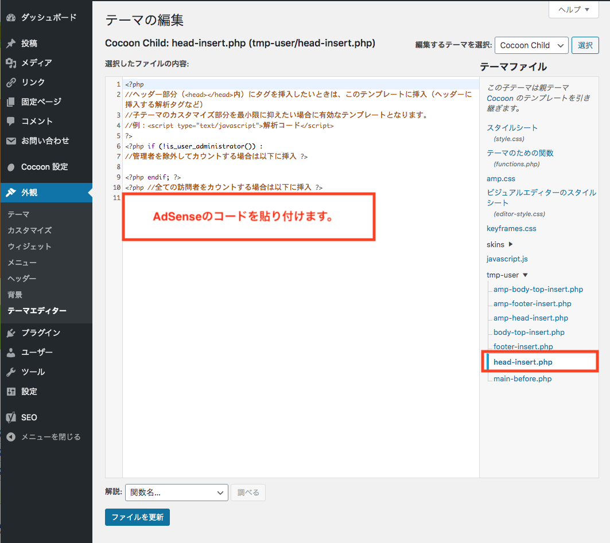Click the Cocoon 設定 circle icon

click(x=11, y=167)
